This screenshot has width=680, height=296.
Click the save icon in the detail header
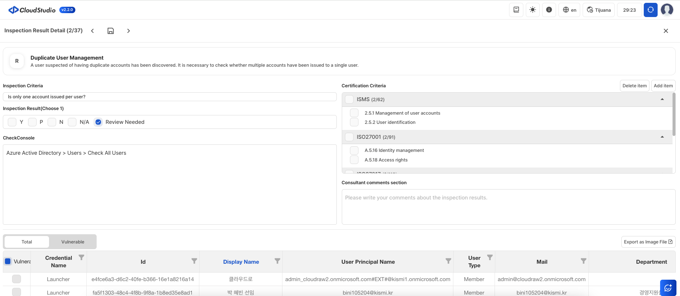[x=110, y=31]
